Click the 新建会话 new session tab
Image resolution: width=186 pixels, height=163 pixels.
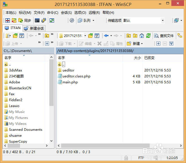pyautogui.click(x=34, y=28)
